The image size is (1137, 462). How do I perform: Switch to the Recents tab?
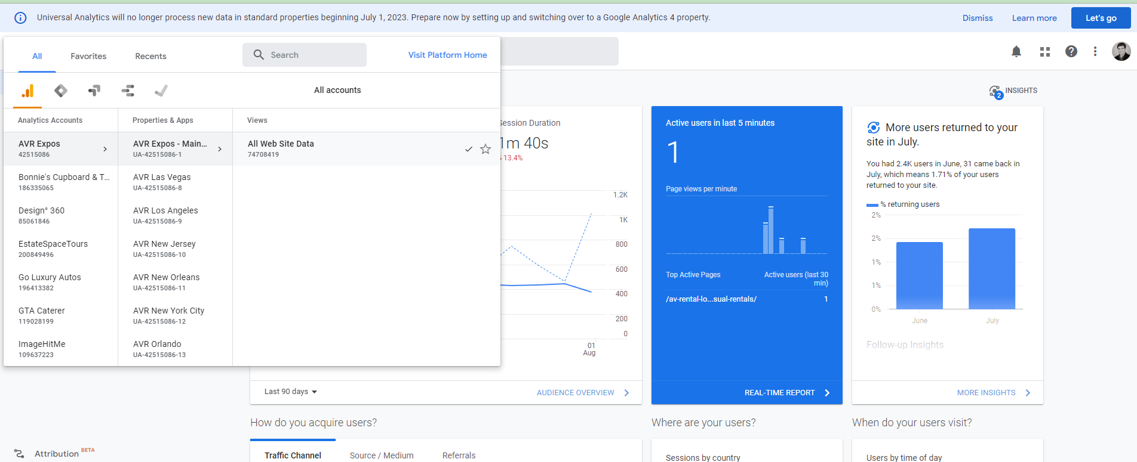click(150, 56)
